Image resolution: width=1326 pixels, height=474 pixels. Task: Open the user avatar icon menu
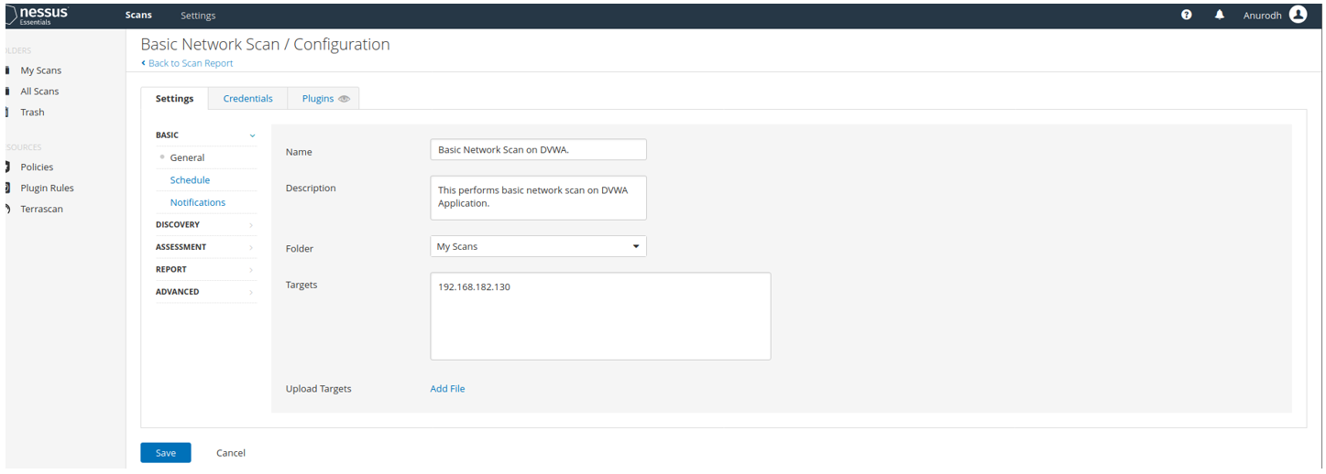[x=1298, y=15]
